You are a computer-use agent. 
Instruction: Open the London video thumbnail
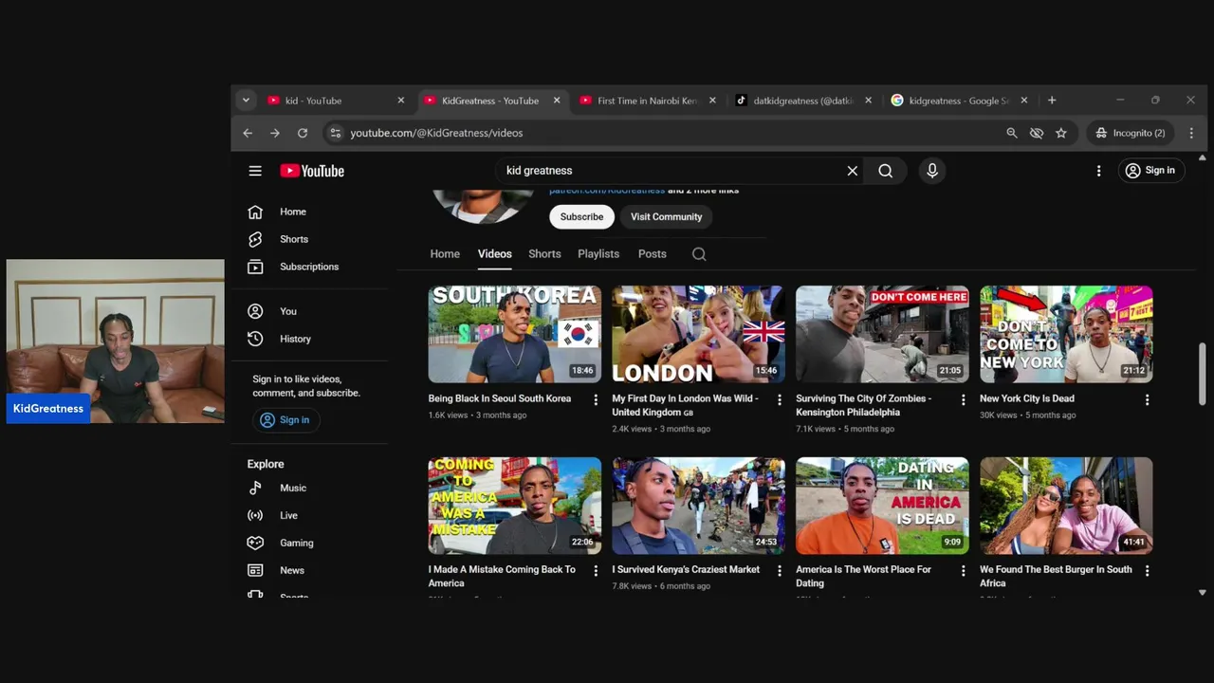click(x=699, y=334)
